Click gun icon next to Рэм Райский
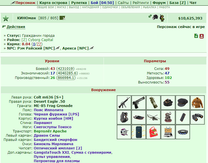Viewport: 208px width, 163px height. (x=58, y=48)
